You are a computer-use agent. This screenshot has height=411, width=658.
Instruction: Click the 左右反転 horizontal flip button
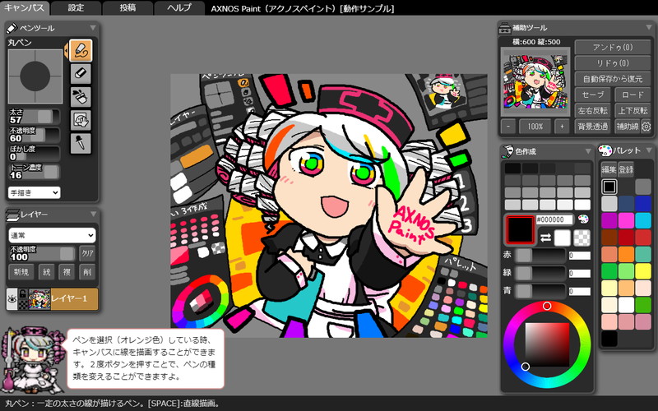point(592,110)
